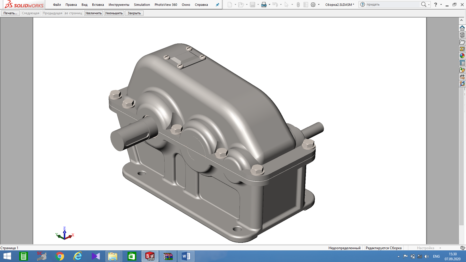Click the vertical scrollbar up arrow
The height and width of the screenshot is (262, 466).
[x=461, y=20]
